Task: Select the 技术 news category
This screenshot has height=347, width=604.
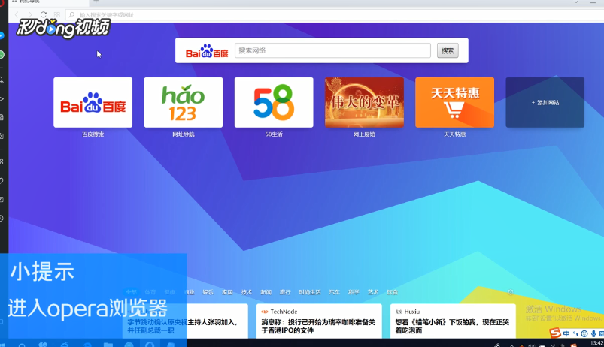Action: [247, 292]
